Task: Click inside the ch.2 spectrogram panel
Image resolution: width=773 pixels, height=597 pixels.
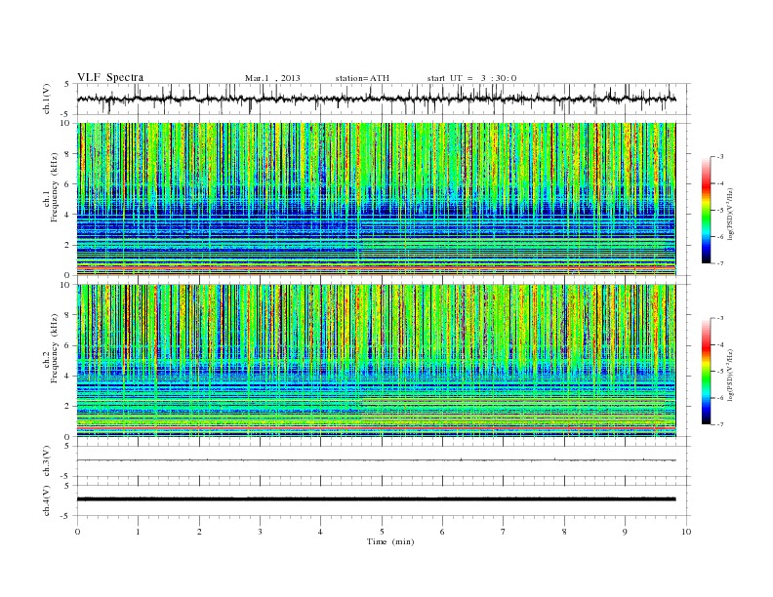Action: coord(376,361)
